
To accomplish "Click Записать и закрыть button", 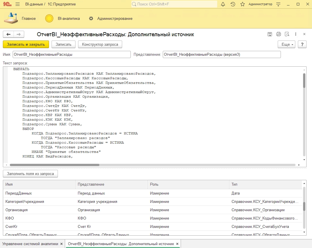I will pyautogui.click(x=26, y=44).
